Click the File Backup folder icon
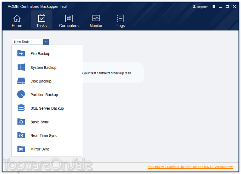 (x=21, y=53)
